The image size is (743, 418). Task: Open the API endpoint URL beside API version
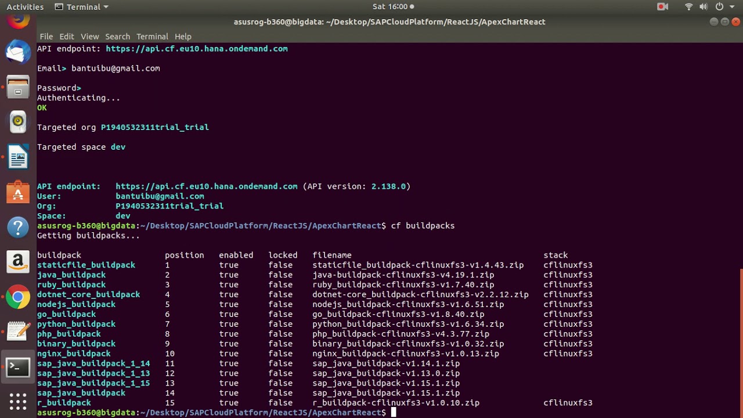(207, 186)
